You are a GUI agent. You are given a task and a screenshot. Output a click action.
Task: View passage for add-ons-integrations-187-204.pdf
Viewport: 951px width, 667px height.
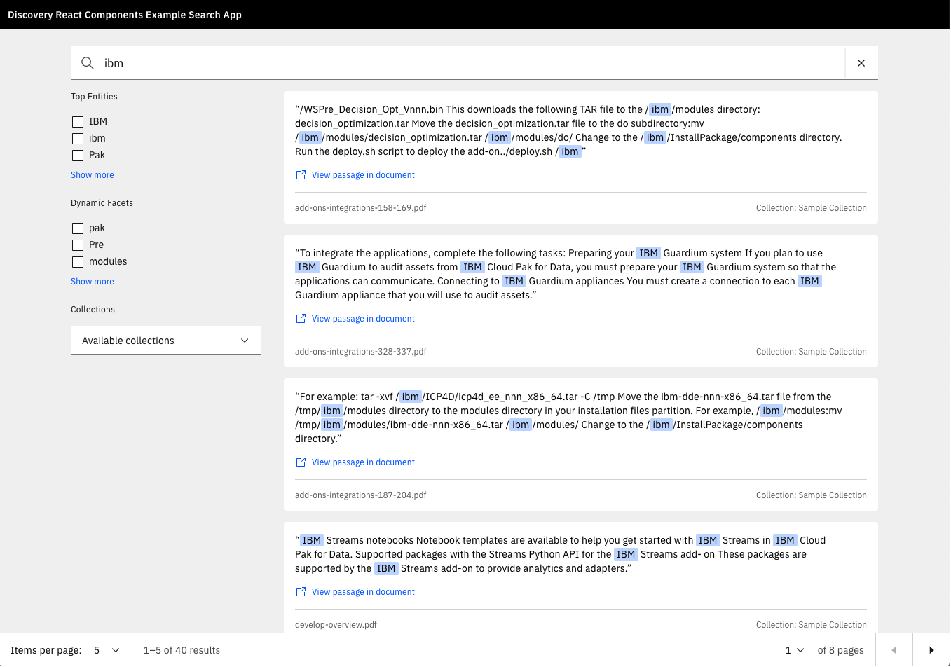coord(363,462)
